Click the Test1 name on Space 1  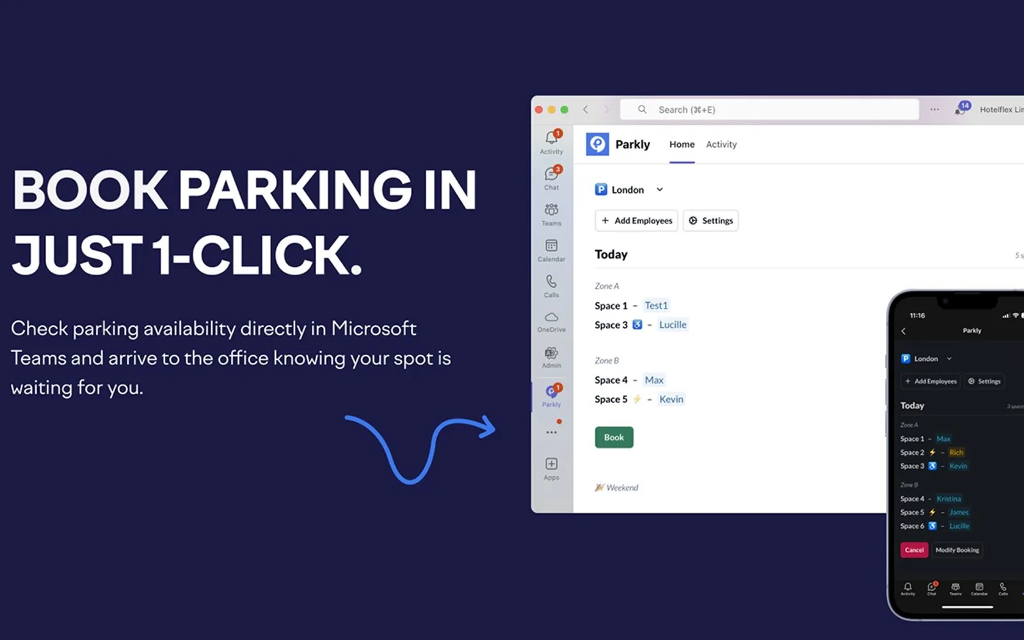[656, 305]
